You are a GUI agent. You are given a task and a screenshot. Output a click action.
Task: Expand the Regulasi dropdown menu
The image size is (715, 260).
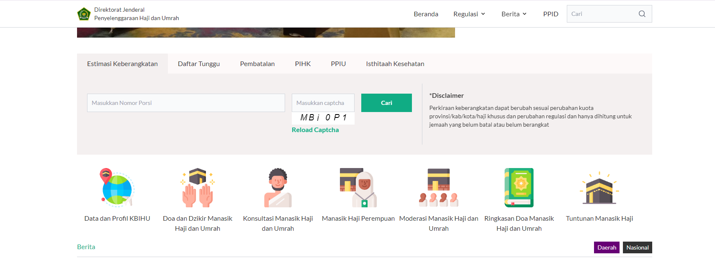click(x=469, y=14)
